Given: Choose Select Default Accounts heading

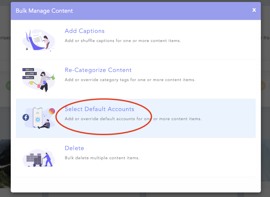Looking at the screenshot, I should pos(99,109).
